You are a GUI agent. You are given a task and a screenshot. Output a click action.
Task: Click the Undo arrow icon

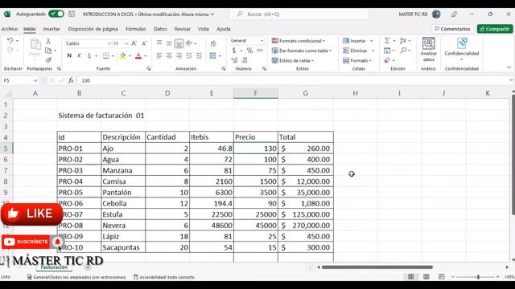point(10,41)
